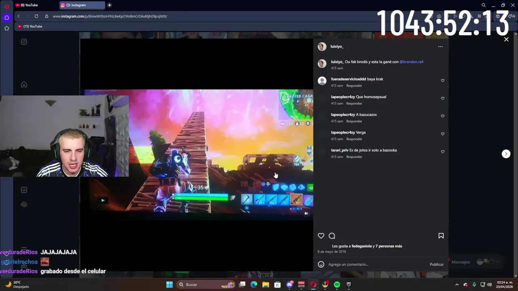This screenshot has height=291, width=518.
Task: Reply to fueradeservicioxddd's comment
Action: coord(354,86)
